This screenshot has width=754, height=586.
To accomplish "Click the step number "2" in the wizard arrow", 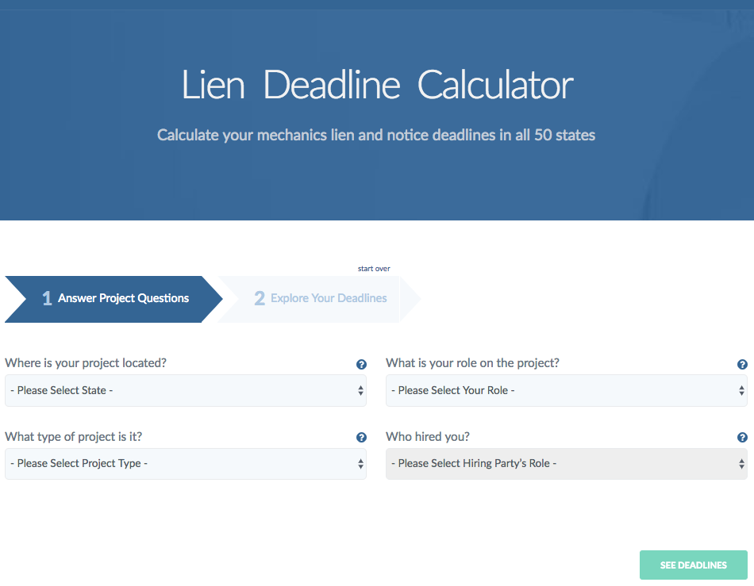I will (260, 299).
